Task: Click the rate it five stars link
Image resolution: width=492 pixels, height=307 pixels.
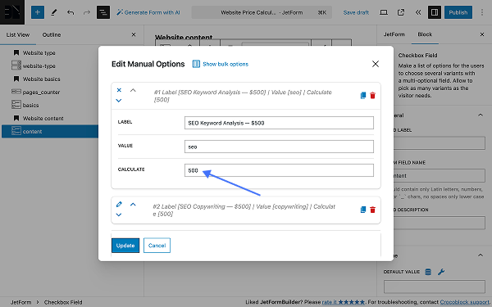Action: click(x=344, y=302)
